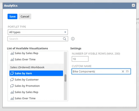
Task: Click the pivot icon of Sales by Item
Action: click(x=12, y=73)
